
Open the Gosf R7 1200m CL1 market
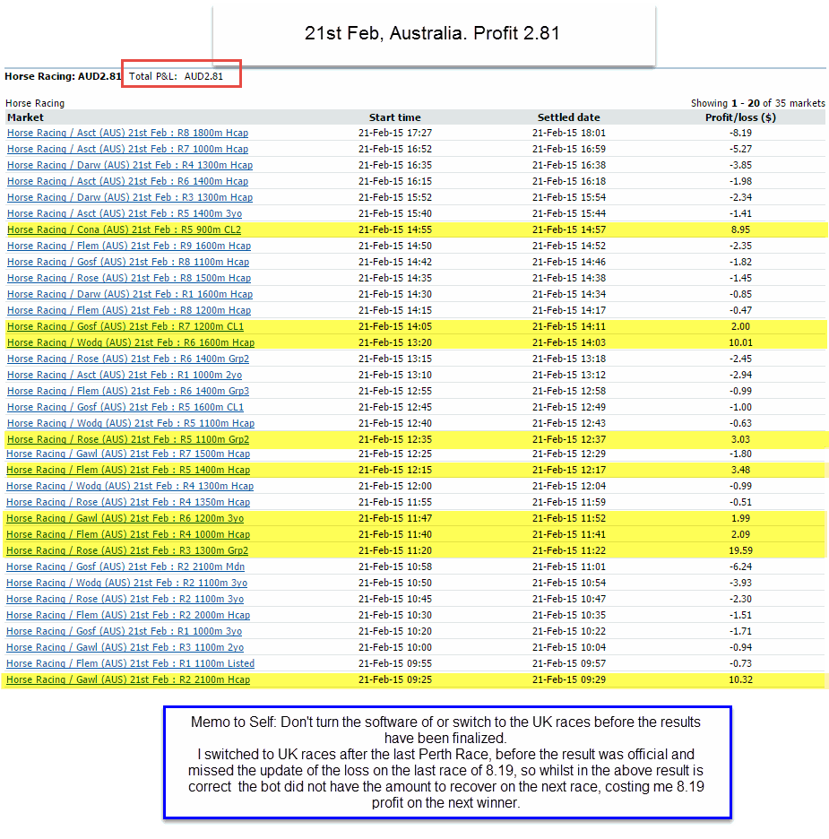tap(125, 326)
